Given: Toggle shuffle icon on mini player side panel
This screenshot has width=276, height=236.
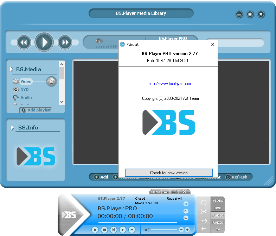Looking at the screenshot, I should point(204,211).
